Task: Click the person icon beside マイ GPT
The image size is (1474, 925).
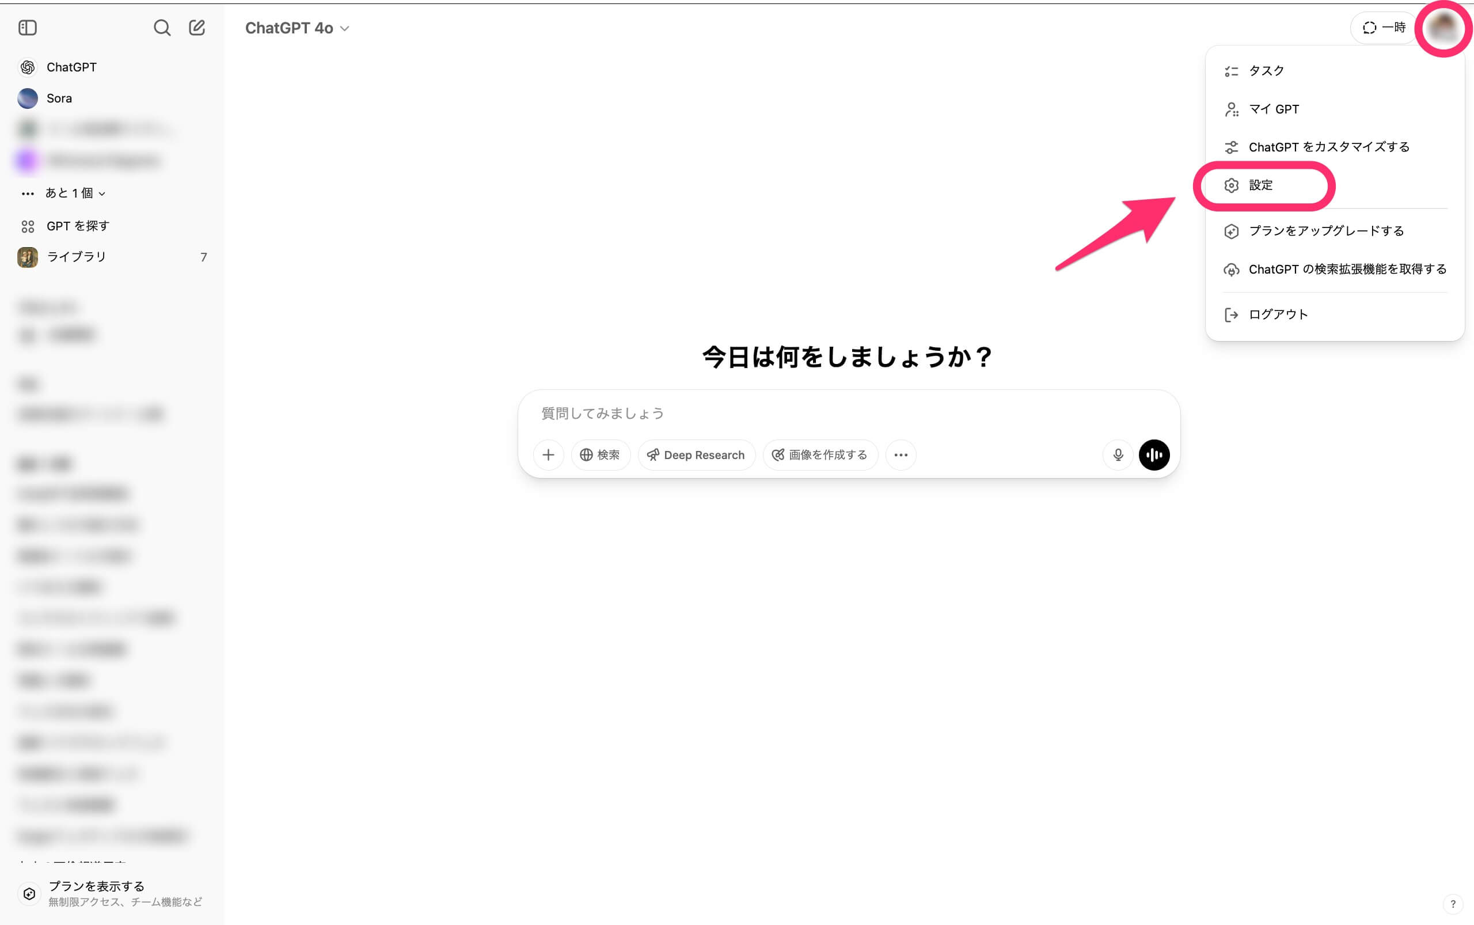Action: 1231,109
